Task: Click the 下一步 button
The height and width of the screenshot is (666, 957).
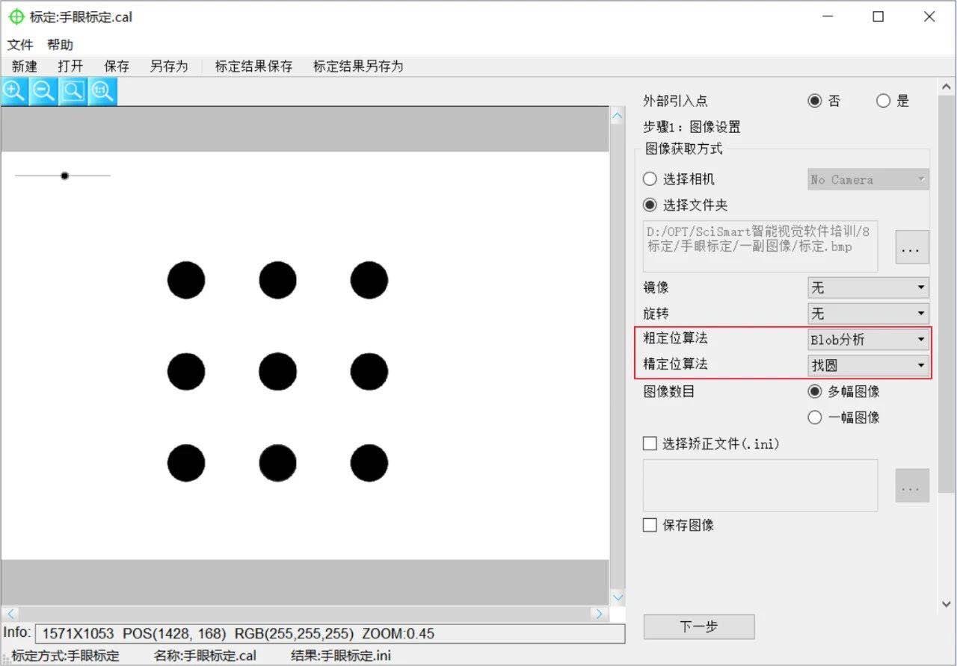Action: pos(699,626)
